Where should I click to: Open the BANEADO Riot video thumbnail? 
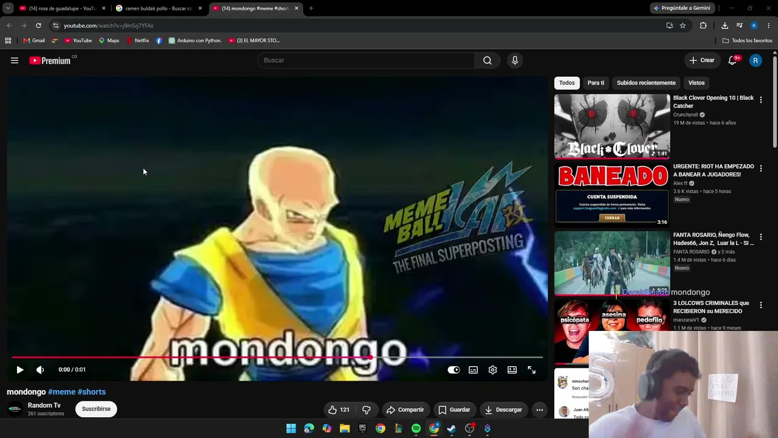612,195
